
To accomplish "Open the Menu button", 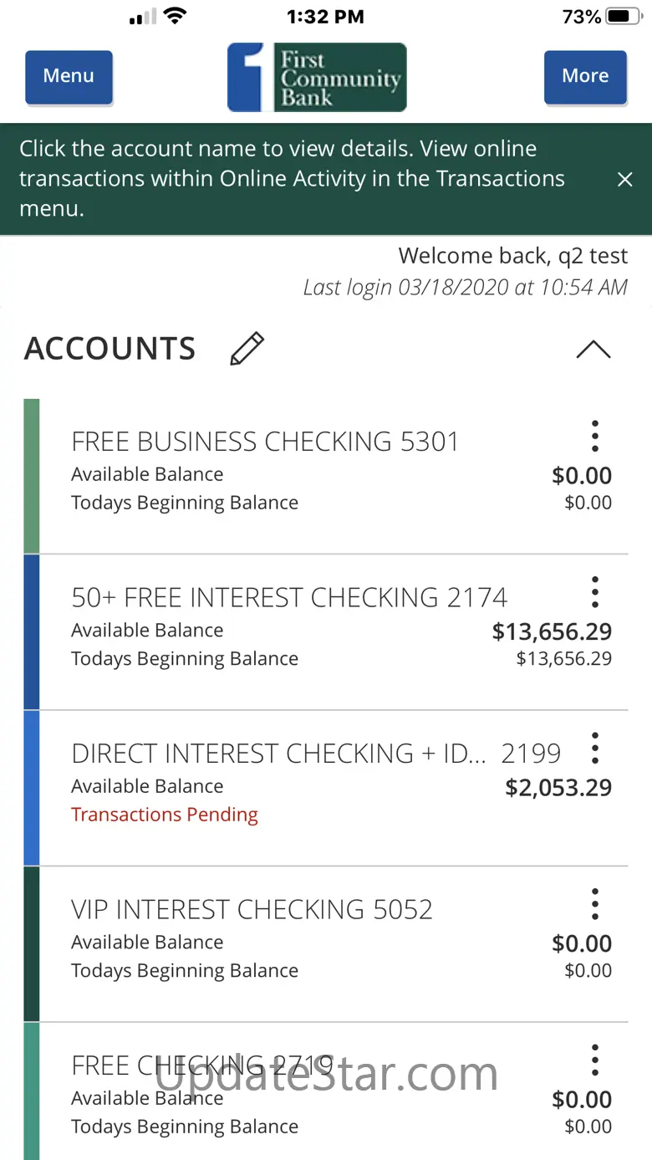I will (x=69, y=77).
